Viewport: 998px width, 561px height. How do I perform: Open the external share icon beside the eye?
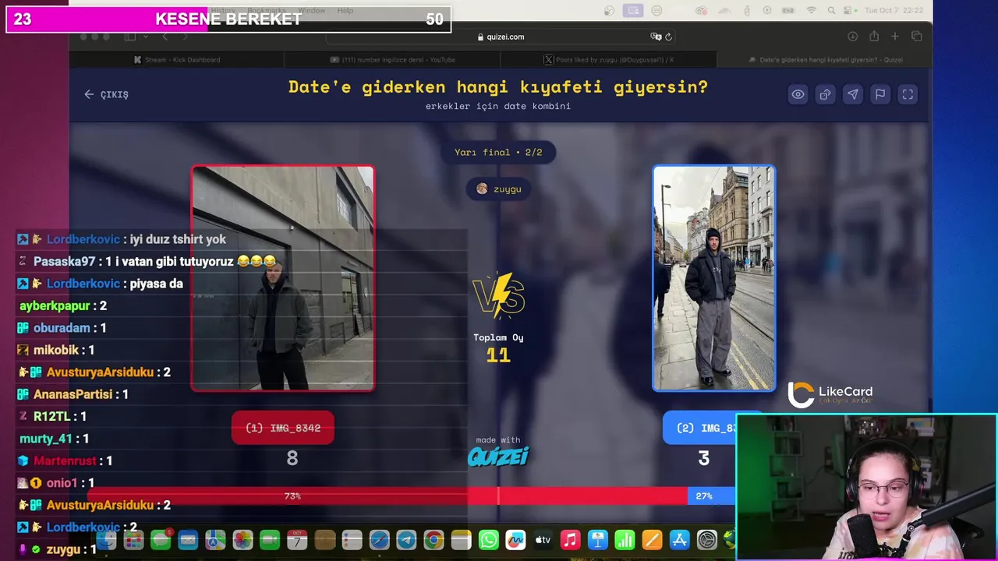click(x=825, y=94)
